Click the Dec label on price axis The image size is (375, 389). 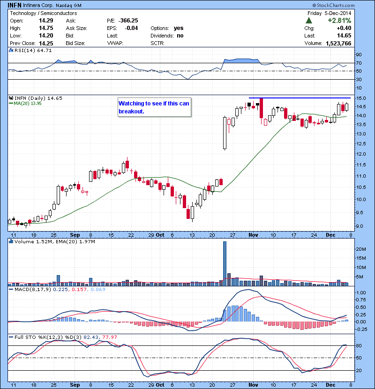click(330, 235)
